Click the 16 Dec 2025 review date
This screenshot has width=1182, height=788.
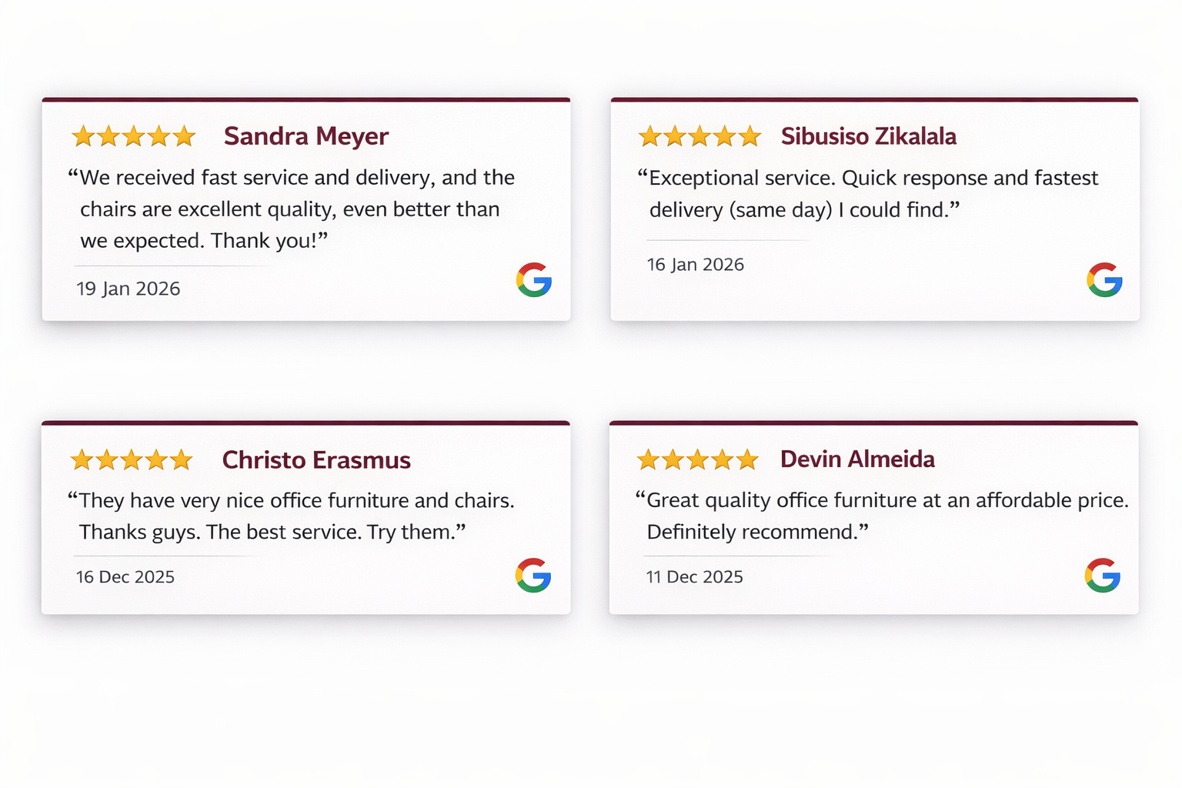125,577
